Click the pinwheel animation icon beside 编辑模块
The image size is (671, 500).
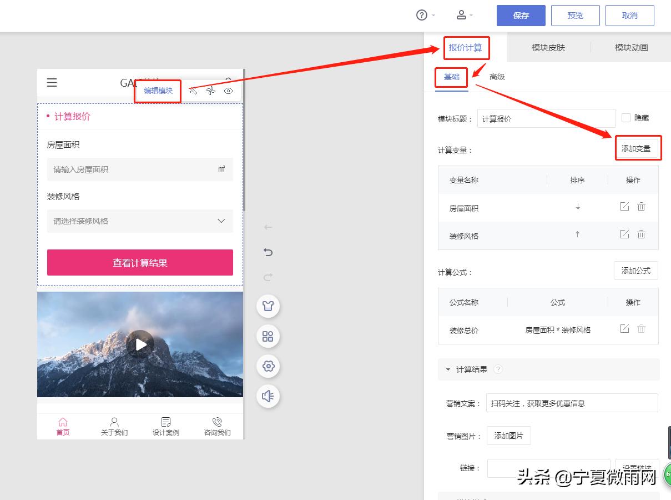(x=211, y=91)
